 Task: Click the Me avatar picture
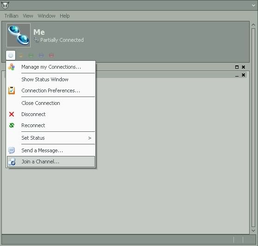tap(19, 35)
